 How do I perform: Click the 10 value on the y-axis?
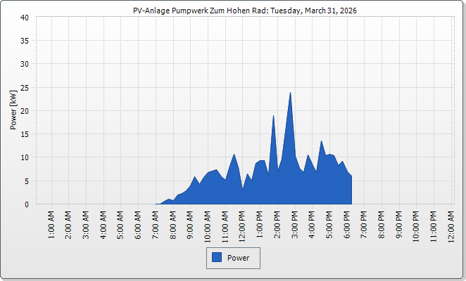click(24, 157)
